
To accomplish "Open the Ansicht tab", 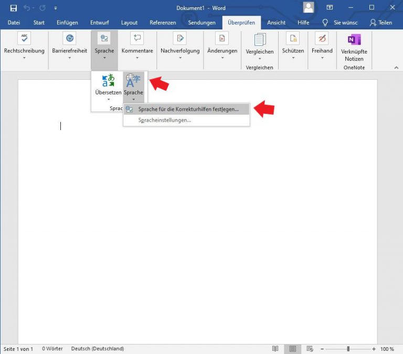I will (x=277, y=23).
